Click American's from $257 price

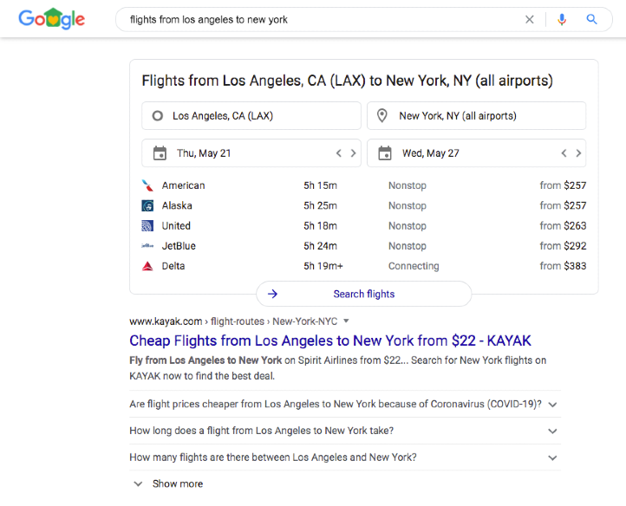563,185
